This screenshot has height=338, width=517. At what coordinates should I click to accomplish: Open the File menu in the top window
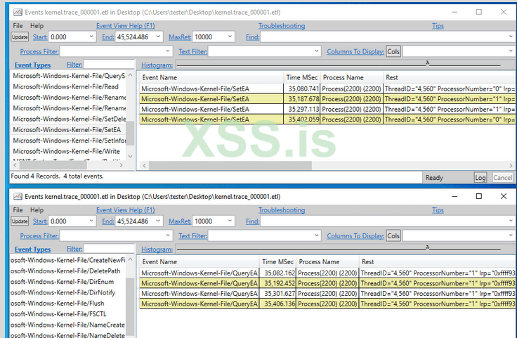click(18, 26)
